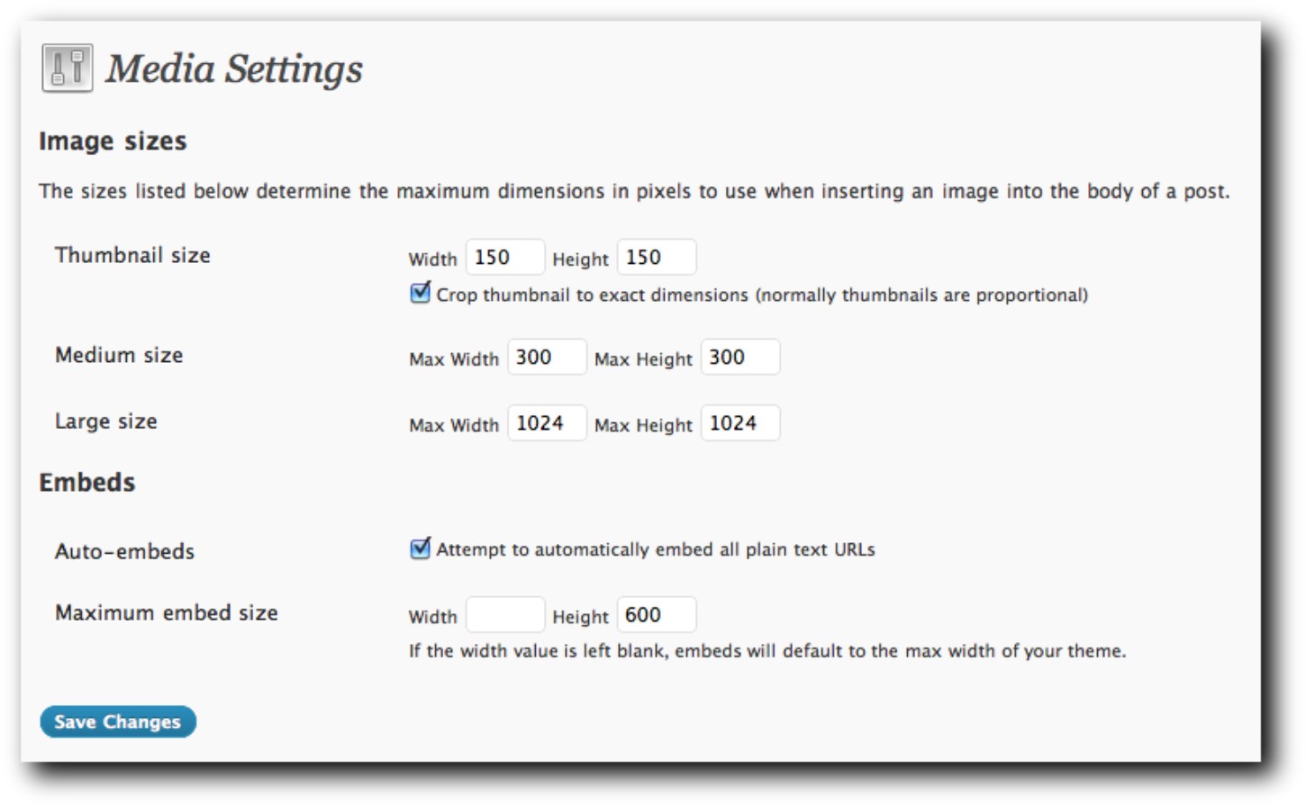The width and height of the screenshot is (1306, 807).
Task: Click the Crop thumbnail checkbox label text
Action: coord(762,295)
